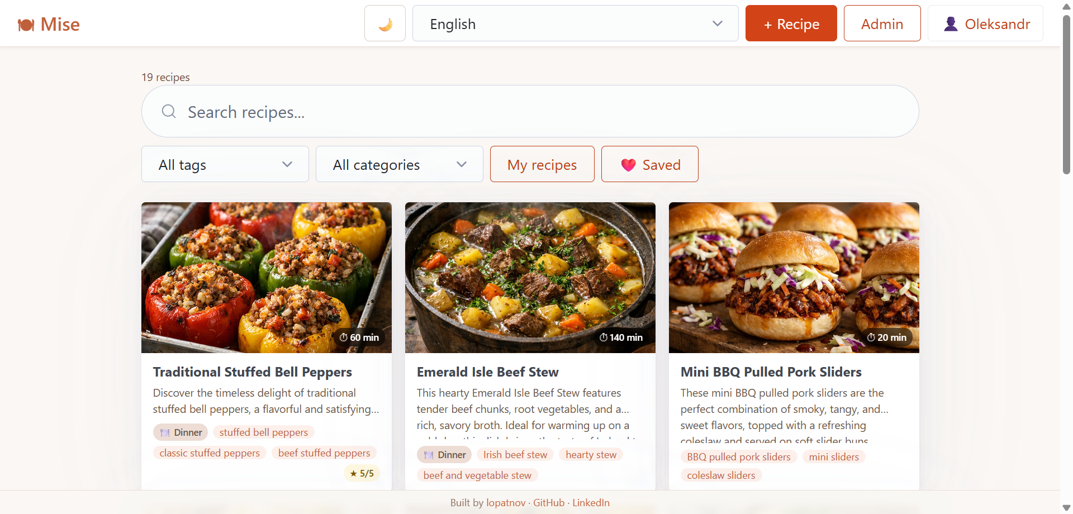Image resolution: width=1073 pixels, height=514 pixels.
Task: Open the Emerald Isle Beef Stew thumbnail
Action: [530, 277]
